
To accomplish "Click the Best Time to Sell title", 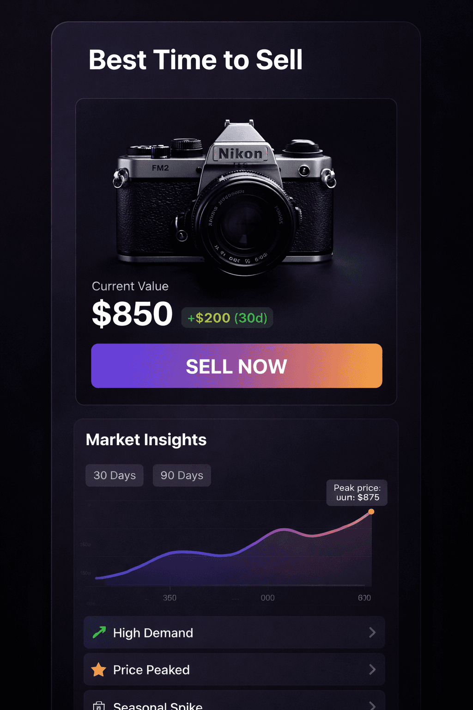I will [x=195, y=60].
